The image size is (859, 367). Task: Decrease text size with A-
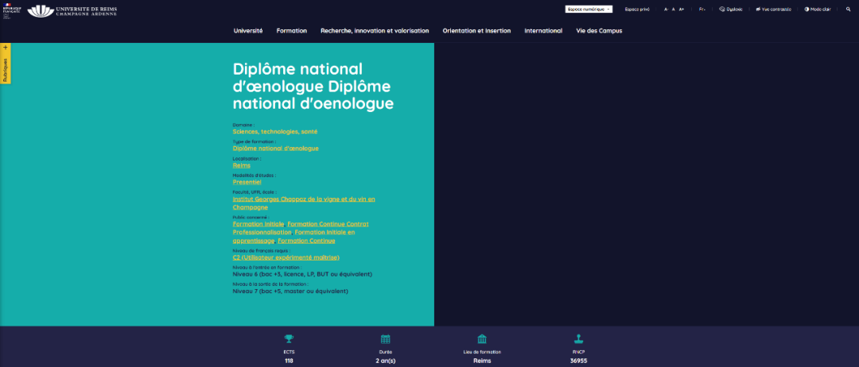(x=667, y=10)
